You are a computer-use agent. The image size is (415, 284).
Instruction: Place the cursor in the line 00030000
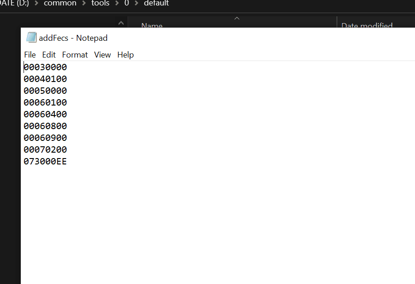45,67
